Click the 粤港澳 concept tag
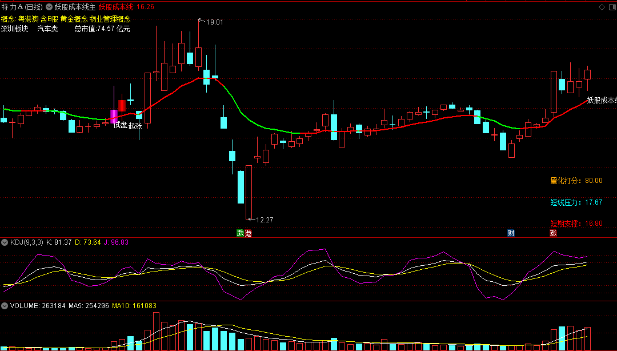Image resolution: width=617 pixels, height=351 pixels. pos(29,19)
